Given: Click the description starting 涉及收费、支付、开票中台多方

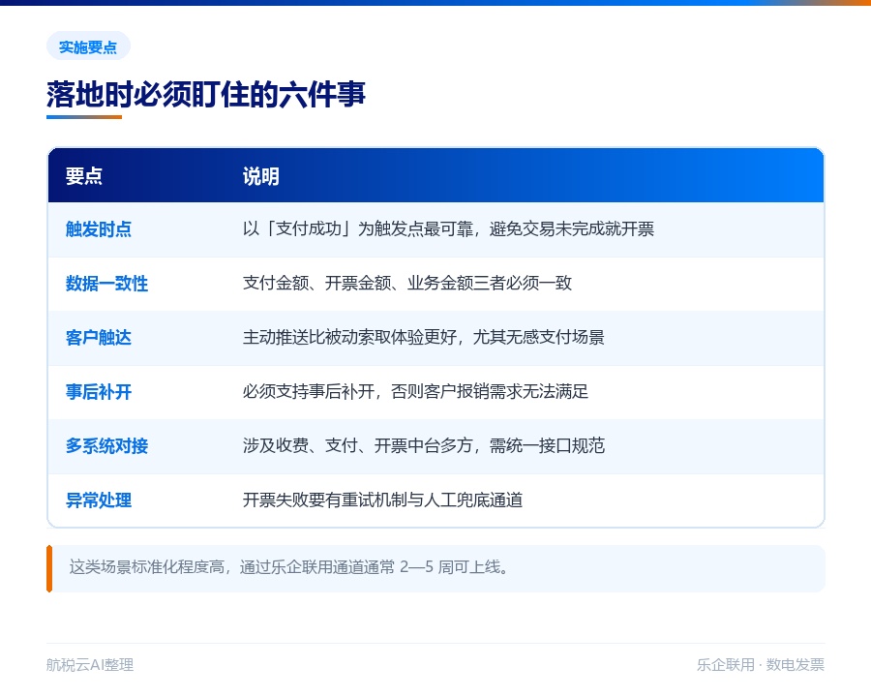Looking at the screenshot, I should tap(423, 445).
